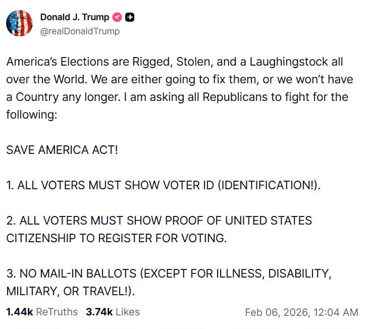The height and width of the screenshot is (329, 366).
Task: Click the MILITARY, OR TRAVEL line
Action: click(71, 291)
